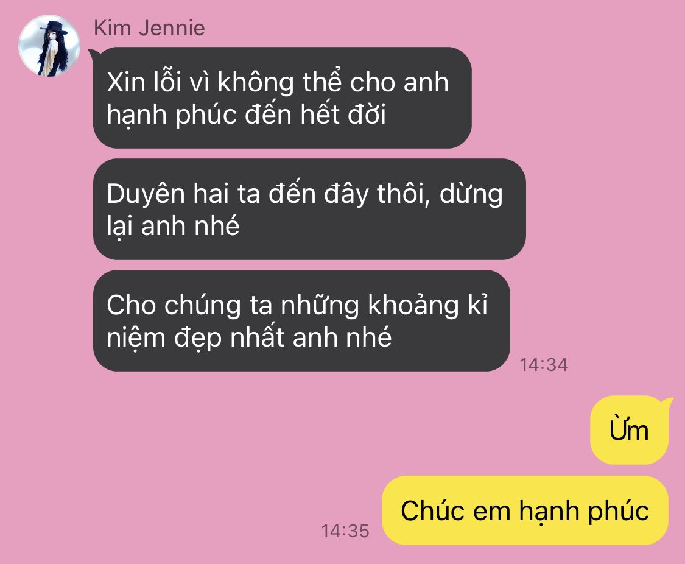
Task: Select the message starting with 'Xin lỗi vì'
Action: point(282,98)
